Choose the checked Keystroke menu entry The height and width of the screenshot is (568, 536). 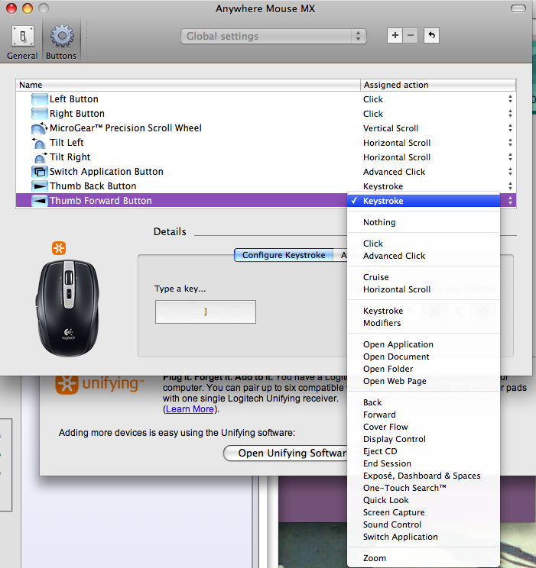[424, 201]
